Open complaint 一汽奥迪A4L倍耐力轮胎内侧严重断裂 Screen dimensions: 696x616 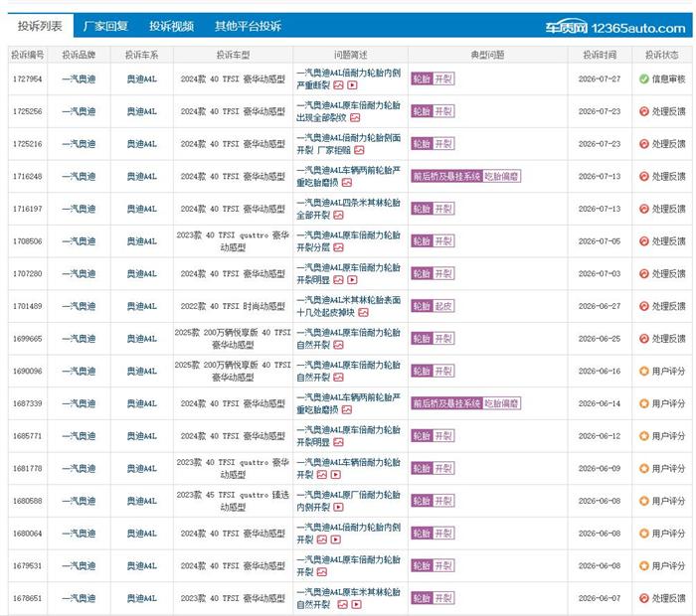click(348, 78)
